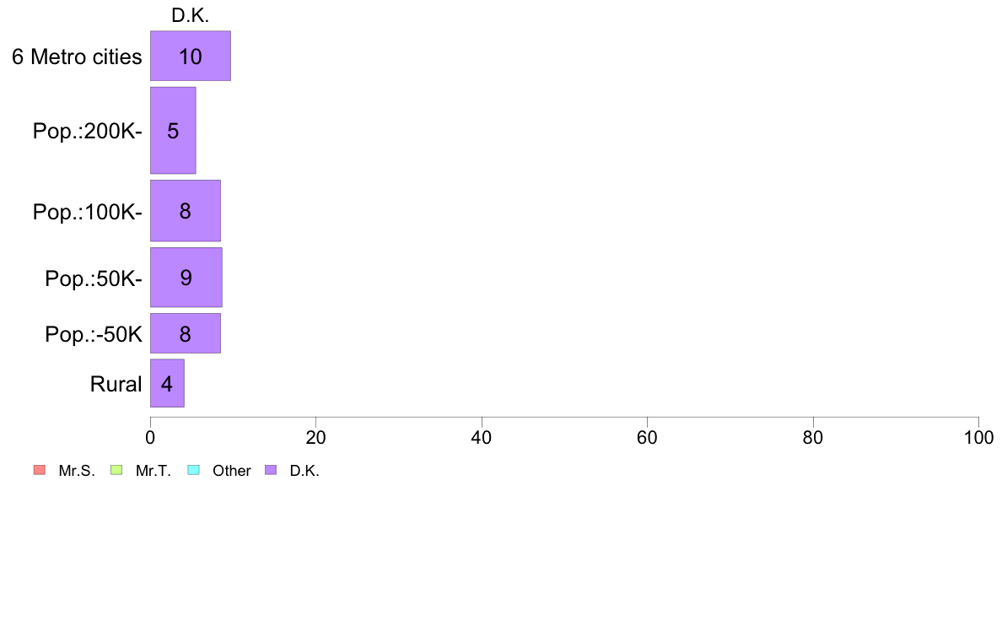Click the 6 Metro cities row label
Screen dimensions: 1002x621
77,57
